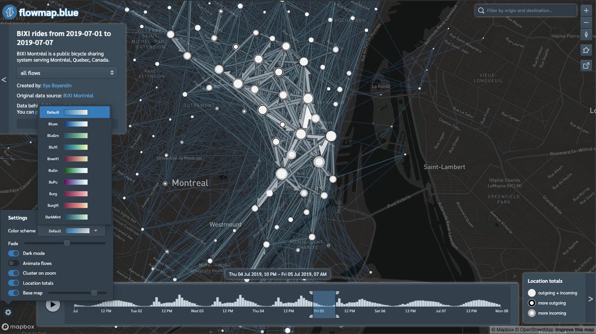This screenshot has width=596, height=334.
Task: Click the flowmap.blue logo
Action: pos(40,12)
